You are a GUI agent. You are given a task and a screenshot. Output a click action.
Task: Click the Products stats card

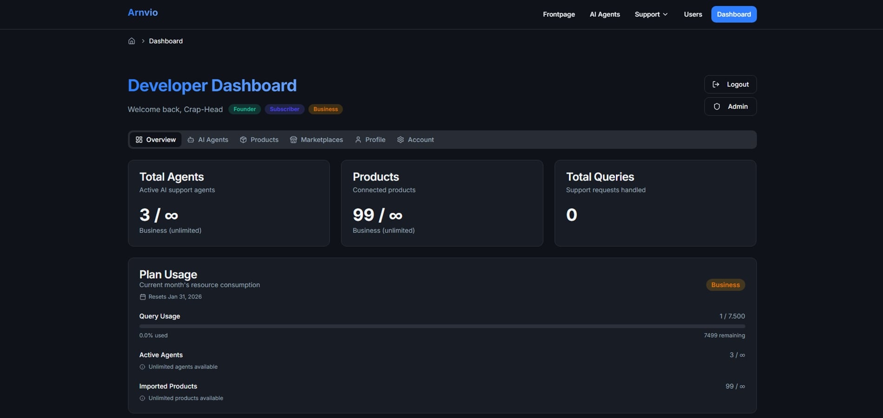coord(442,203)
